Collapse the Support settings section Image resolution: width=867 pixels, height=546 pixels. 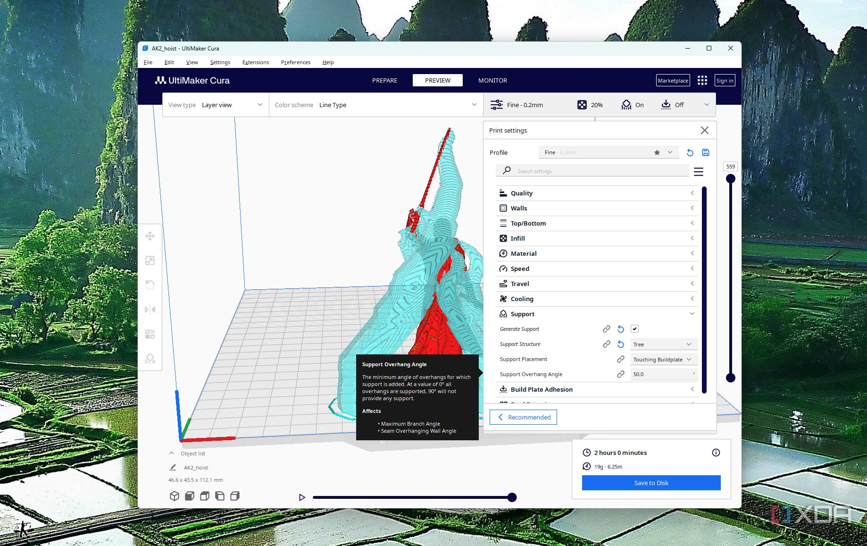click(597, 314)
